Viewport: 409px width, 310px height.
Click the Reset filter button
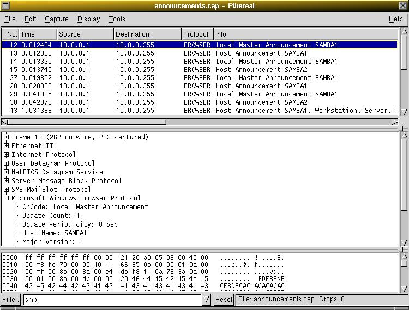tap(224, 300)
